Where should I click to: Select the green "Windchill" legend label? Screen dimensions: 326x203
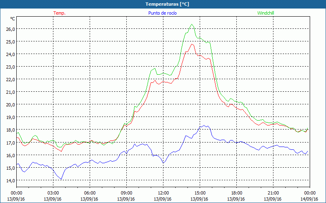point(266,13)
